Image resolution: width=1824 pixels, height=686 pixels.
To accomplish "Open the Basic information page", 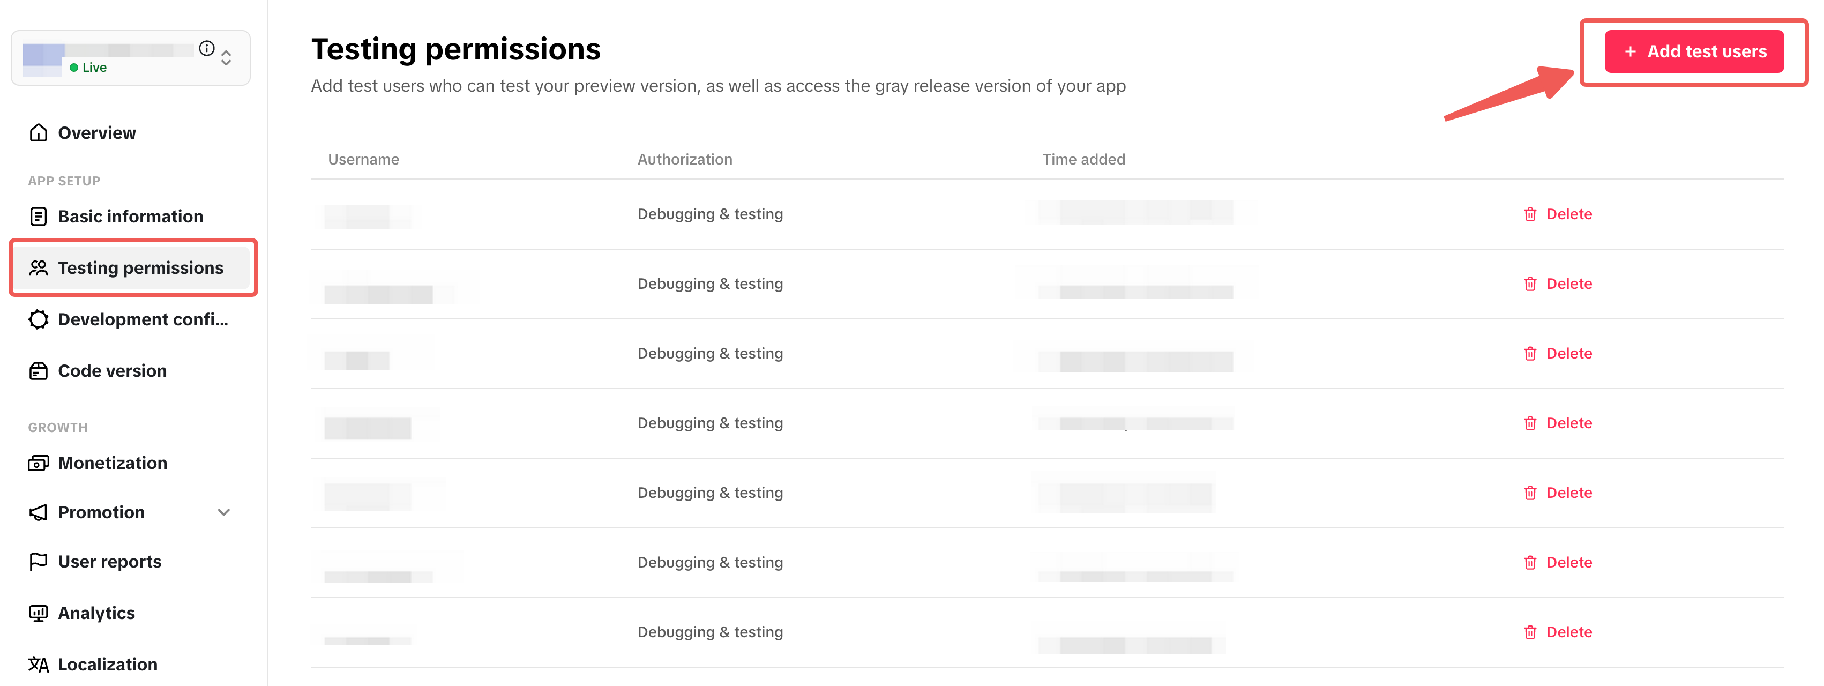I will (x=130, y=217).
